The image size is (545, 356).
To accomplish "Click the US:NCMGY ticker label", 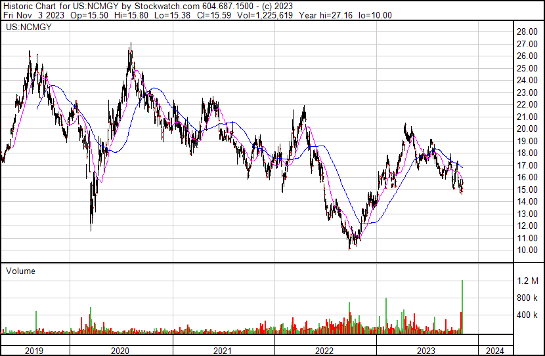I will tap(28, 28).
